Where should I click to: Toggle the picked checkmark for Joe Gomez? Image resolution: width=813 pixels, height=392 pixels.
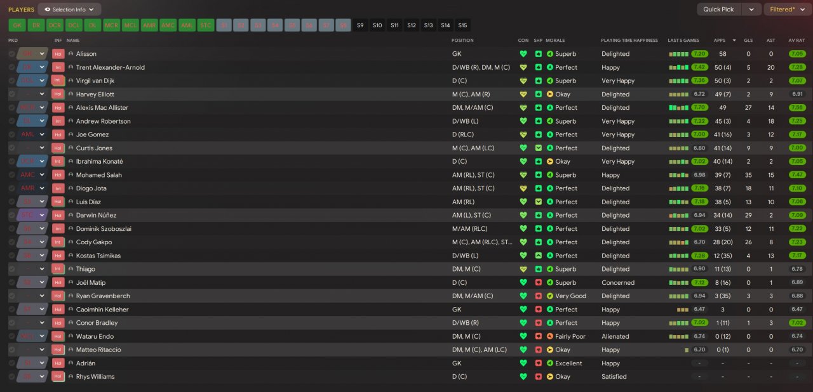12,134
